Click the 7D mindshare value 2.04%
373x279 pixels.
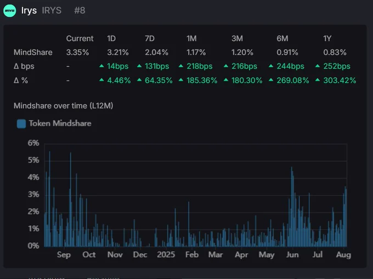pyautogui.click(x=156, y=52)
